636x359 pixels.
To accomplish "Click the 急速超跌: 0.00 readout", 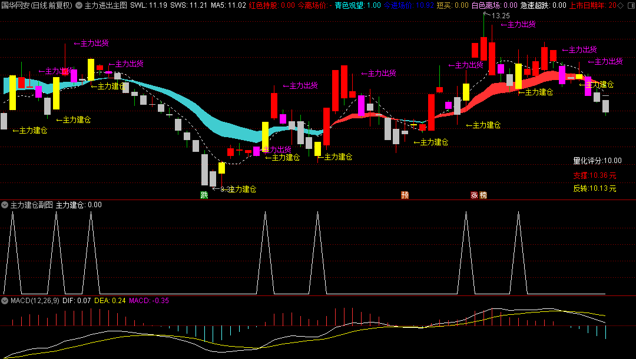I will point(544,6).
